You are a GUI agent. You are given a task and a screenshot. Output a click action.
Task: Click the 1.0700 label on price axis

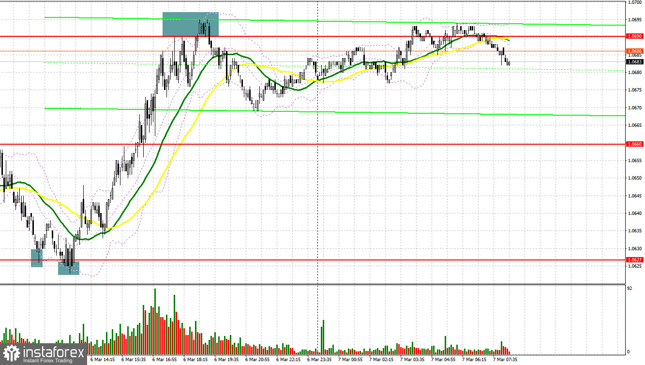[x=635, y=3]
